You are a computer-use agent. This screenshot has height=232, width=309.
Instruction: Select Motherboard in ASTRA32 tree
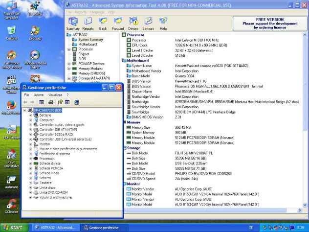pos(88,45)
